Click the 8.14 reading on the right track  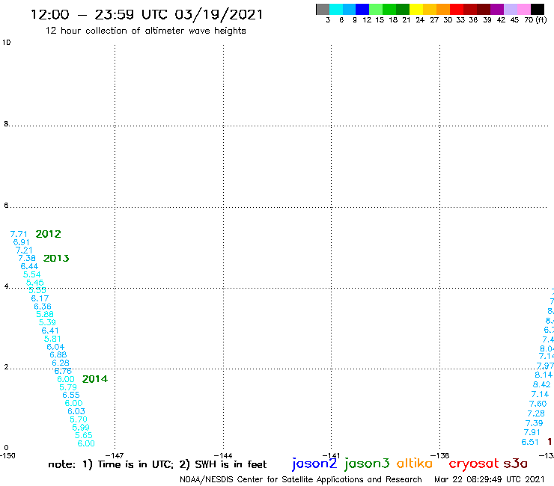[x=544, y=375]
